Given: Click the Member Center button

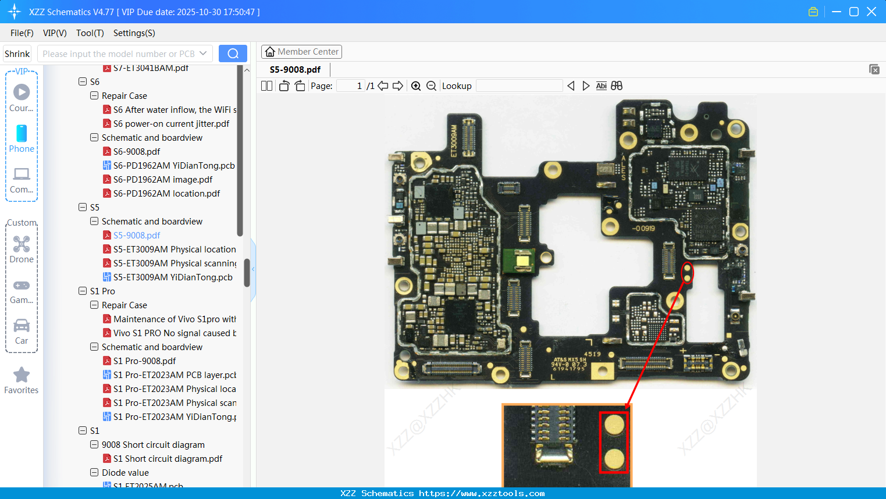Looking at the screenshot, I should [x=301, y=52].
